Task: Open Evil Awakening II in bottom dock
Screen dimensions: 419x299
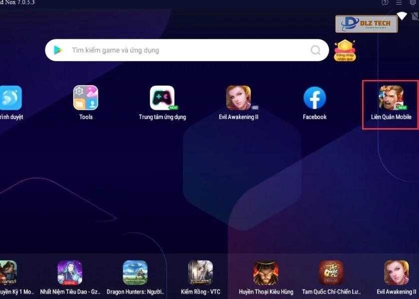Action: point(396,273)
